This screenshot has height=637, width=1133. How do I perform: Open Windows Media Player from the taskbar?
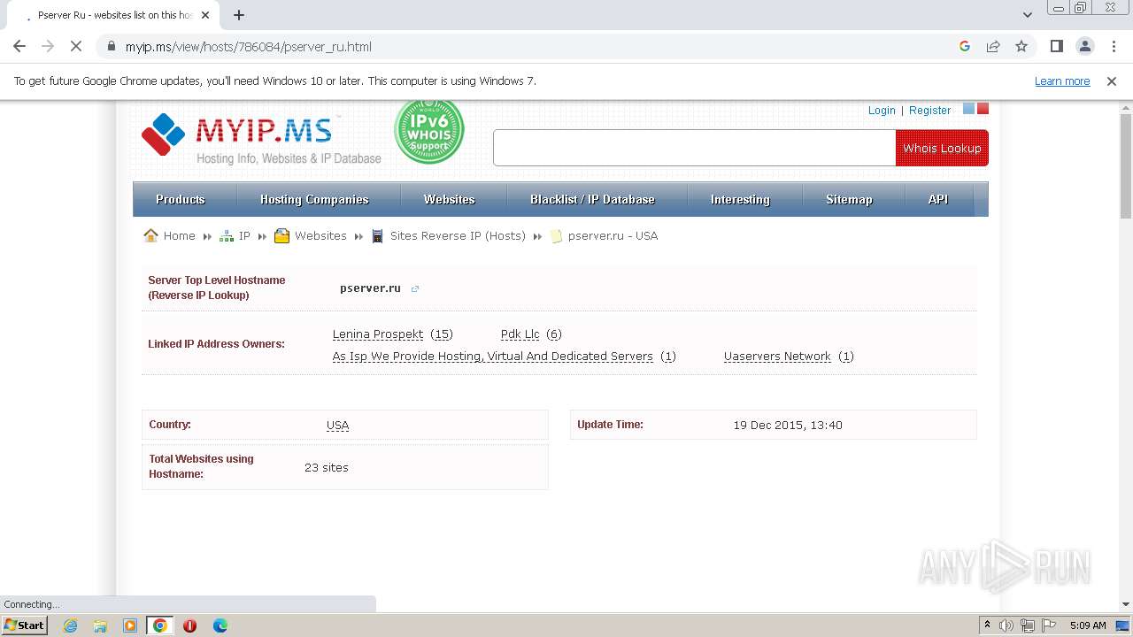coord(130,625)
